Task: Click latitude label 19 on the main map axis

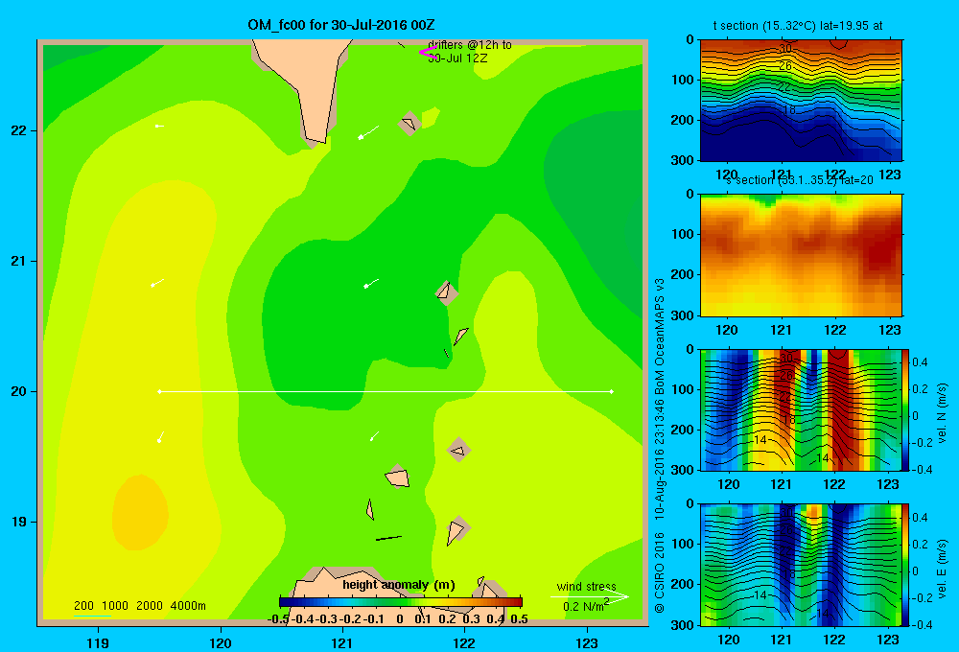Action: tap(19, 522)
